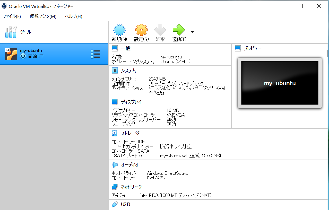Click the VirtualBox title bar logo

coord(4,6)
